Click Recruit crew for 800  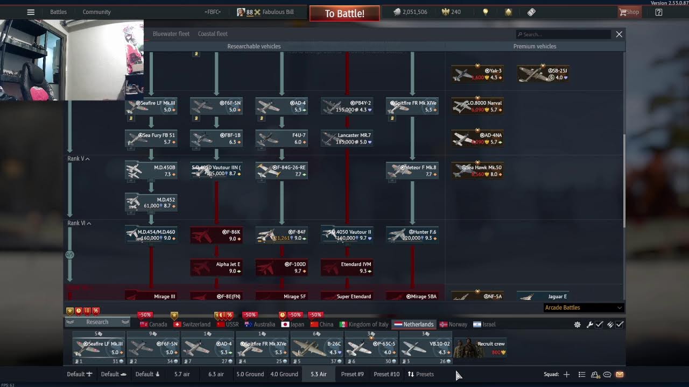click(480, 348)
